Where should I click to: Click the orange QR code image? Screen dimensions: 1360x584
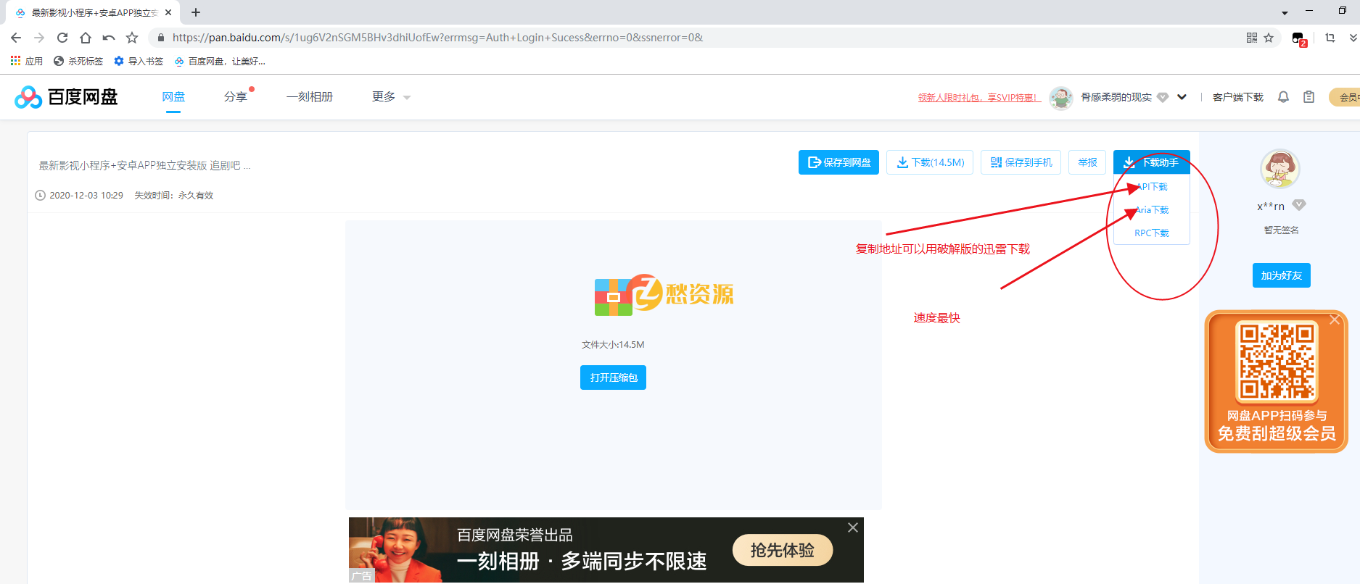(1277, 362)
